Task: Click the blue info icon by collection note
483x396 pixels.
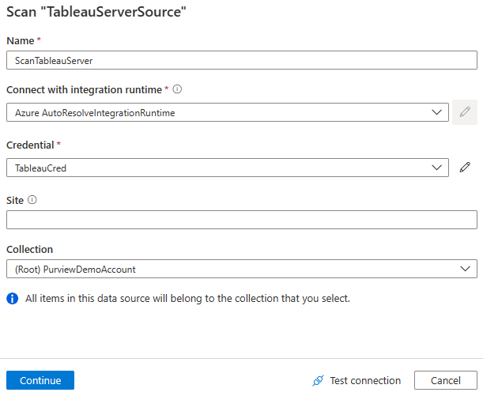Action: pyautogui.click(x=13, y=299)
